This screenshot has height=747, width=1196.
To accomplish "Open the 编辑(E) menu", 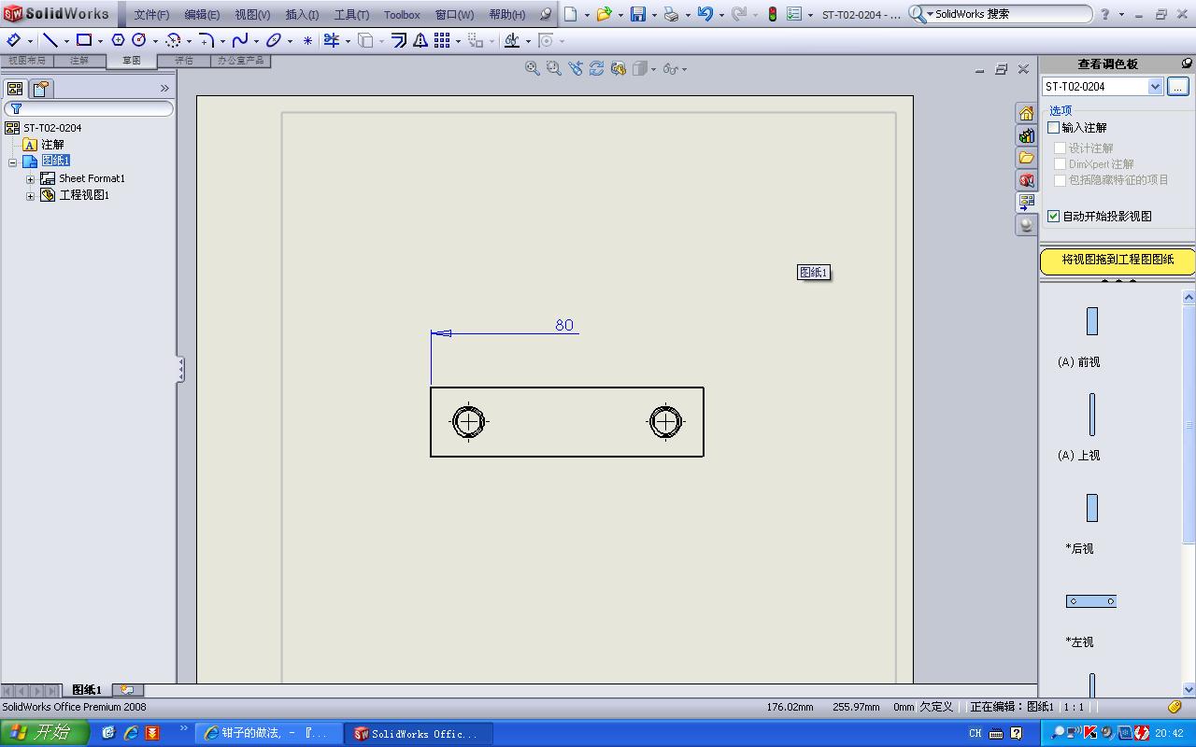I will [202, 15].
